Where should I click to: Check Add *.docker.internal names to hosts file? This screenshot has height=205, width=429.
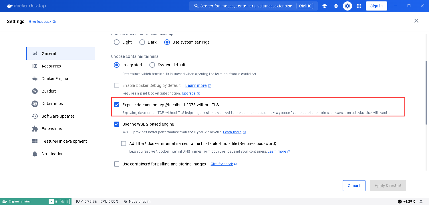tap(124, 143)
